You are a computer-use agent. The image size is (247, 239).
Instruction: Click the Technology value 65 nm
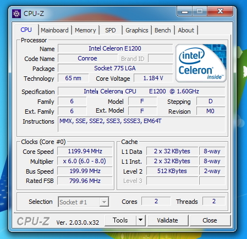[73, 78]
